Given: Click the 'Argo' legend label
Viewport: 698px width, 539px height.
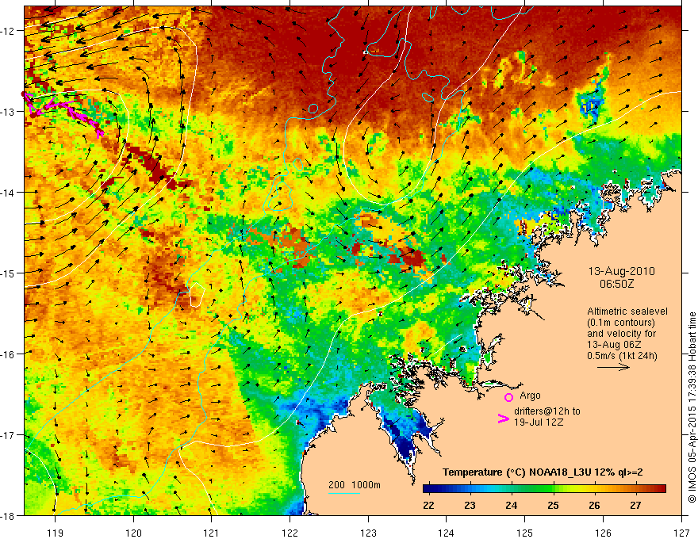Looking at the screenshot, I should (x=530, y=396).
